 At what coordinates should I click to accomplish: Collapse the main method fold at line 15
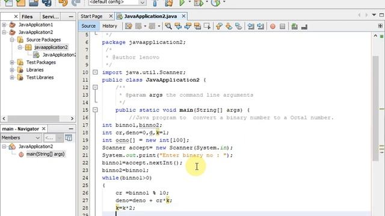click(x=95, y=110)
